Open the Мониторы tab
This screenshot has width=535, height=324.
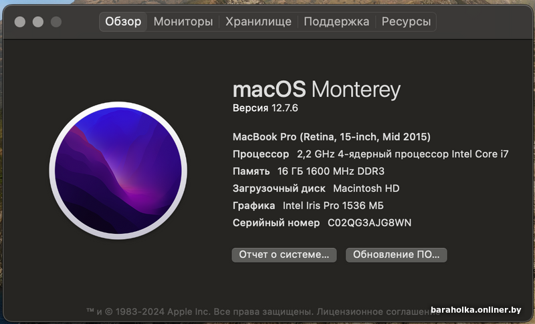pyautogui.click(x=183, y=21)
